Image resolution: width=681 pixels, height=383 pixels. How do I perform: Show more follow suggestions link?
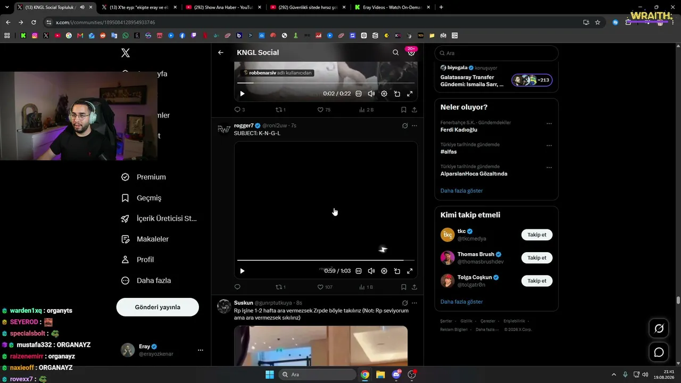(x=462, y=302)
